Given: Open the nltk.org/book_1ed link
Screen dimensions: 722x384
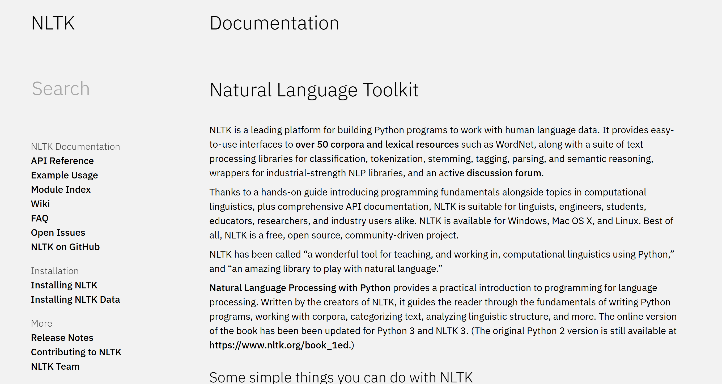Looking at the screenshot, I should click(279, 345).
